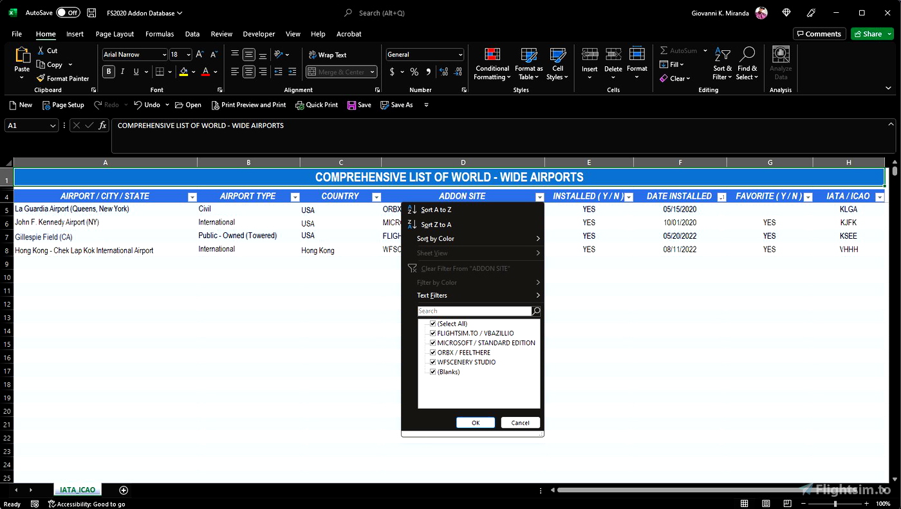Click Save As in quick access bar

(x=396, y=105)
